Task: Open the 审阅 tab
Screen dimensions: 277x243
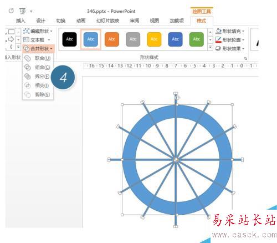Action: point(135,21)
